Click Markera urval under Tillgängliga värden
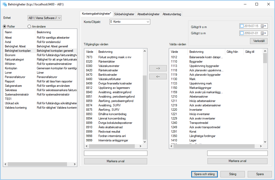Screen dimensions: 275x180 (115, 161)
